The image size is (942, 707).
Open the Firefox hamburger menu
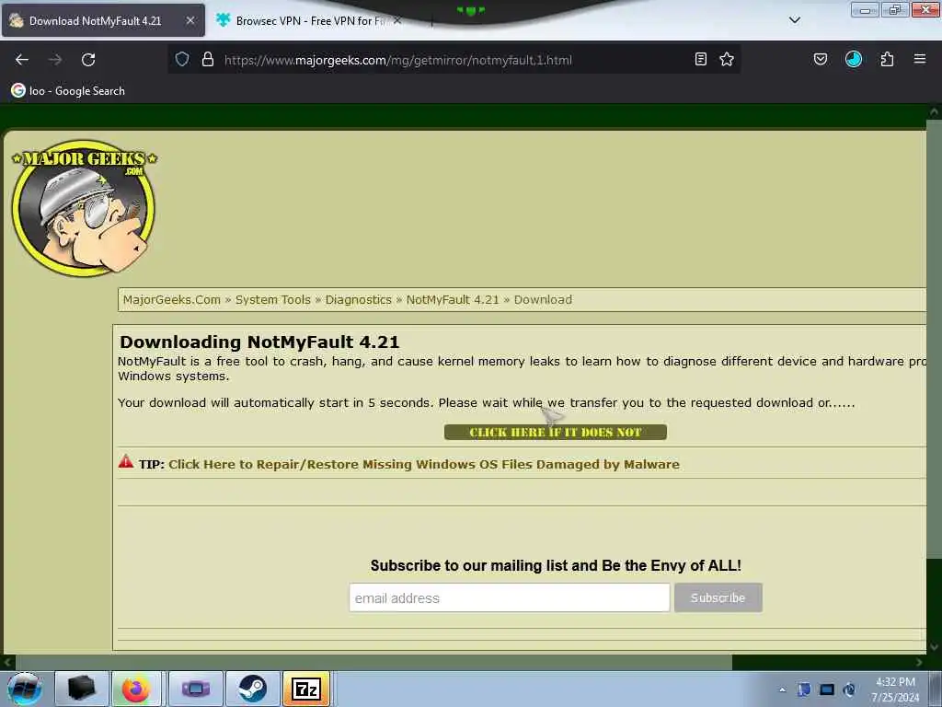(920, 59)
